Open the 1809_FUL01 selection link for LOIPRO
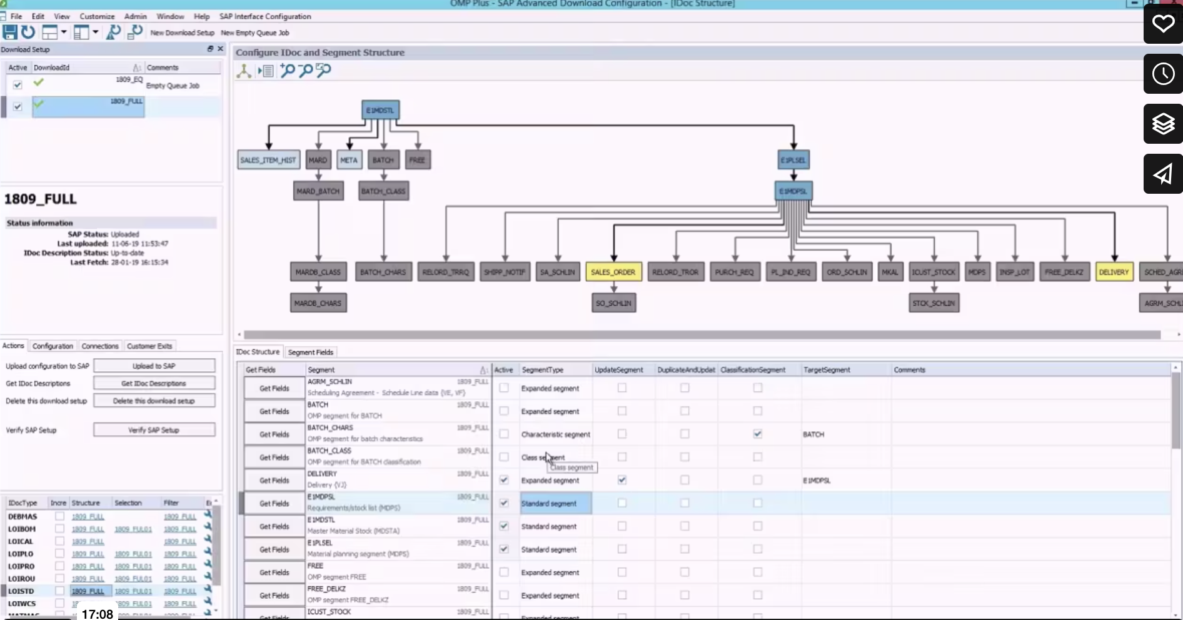This screenshot has width=1183, height=620. (x=133, y=566)
